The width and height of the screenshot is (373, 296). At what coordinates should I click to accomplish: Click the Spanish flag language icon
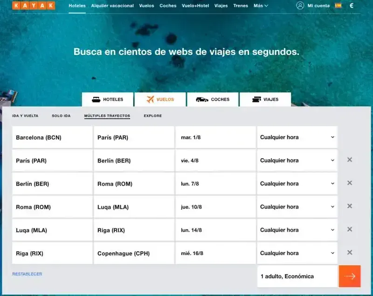pyautogui.click(x=338, y=6)
